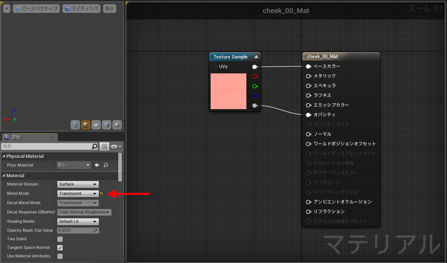Click the cheek_00_Mat graph title text
The height and width of the screenshot is (263, 447).
tap(286, 10)
